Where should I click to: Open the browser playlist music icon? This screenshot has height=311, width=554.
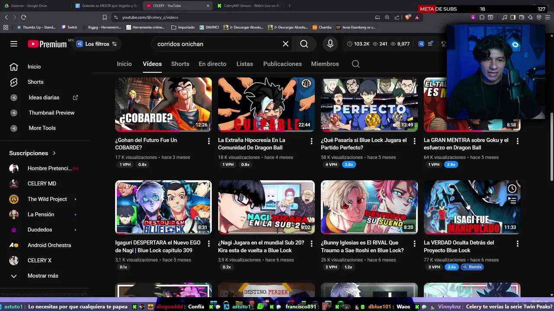pyautogui.click(x=504, y=17)
